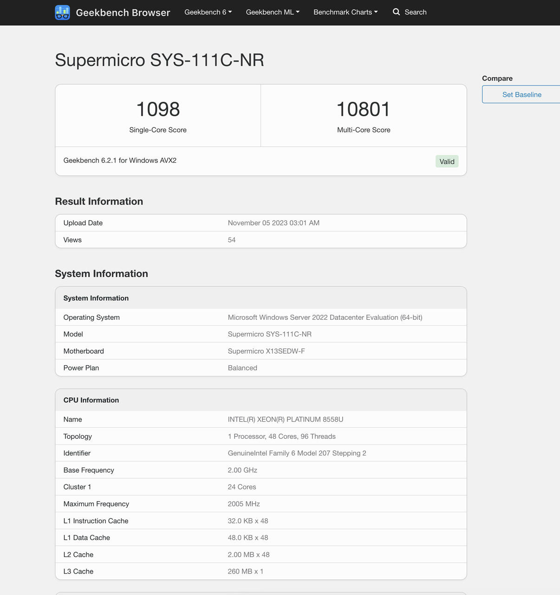Click the search magnifier icon
Screen dimensions: 560x595
[x=396, y=12]
